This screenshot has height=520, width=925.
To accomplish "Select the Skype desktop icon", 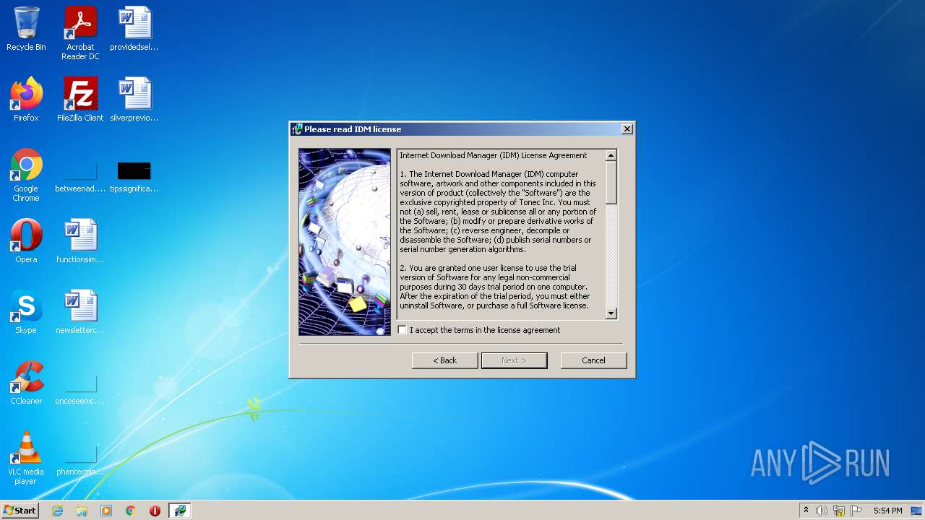I will 26,312.
